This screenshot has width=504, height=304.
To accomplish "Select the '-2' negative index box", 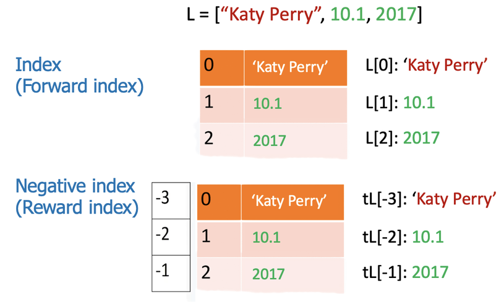I will [171, 236].
